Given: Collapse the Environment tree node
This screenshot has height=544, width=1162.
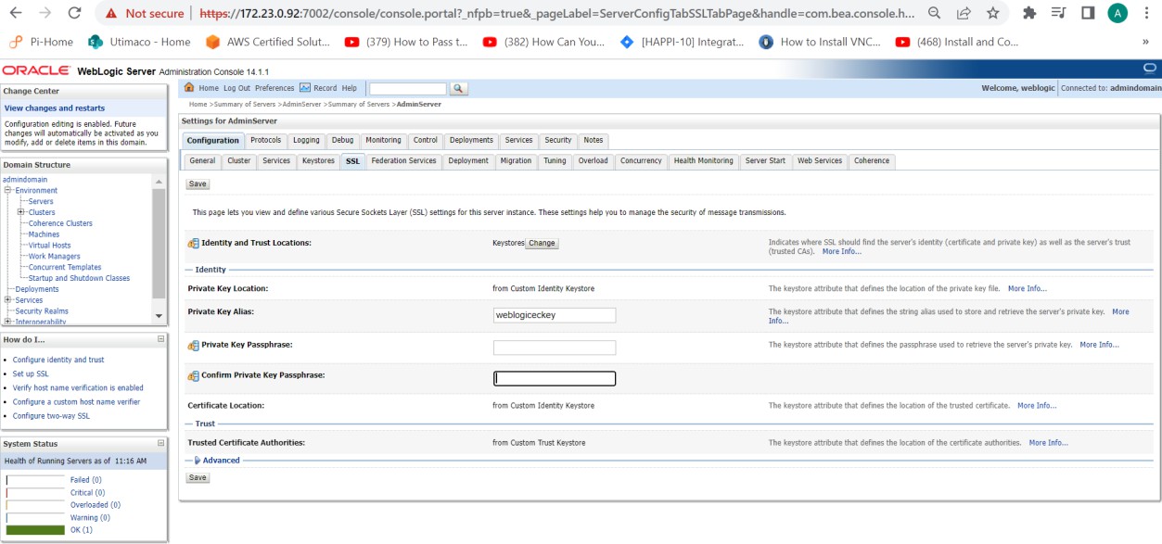Looking at the screenshot, I should point(7,190).
